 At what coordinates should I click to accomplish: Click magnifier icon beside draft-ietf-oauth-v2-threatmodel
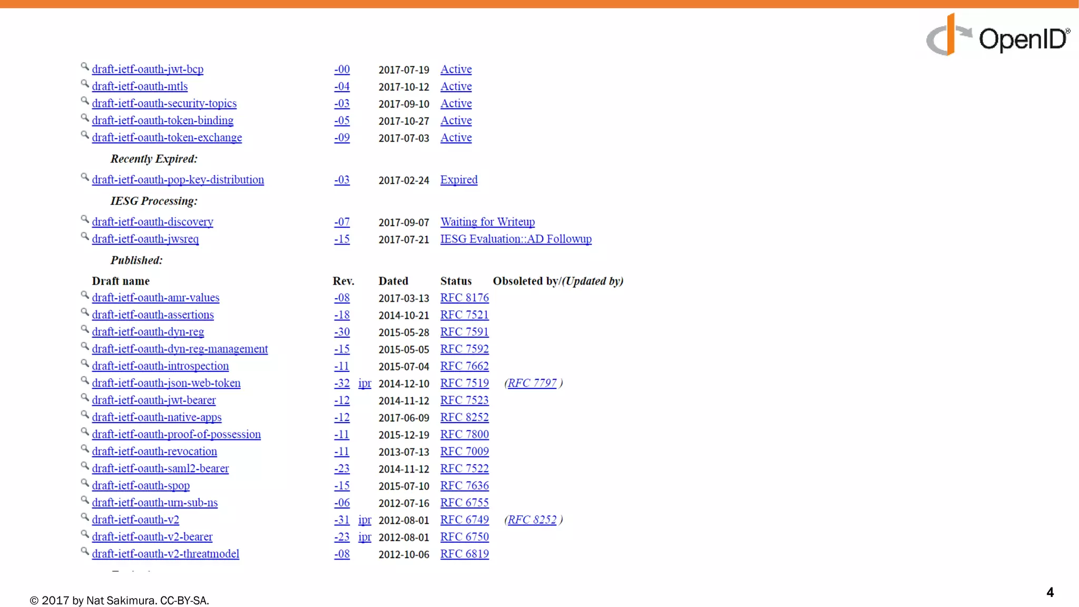tap(84, 551)
